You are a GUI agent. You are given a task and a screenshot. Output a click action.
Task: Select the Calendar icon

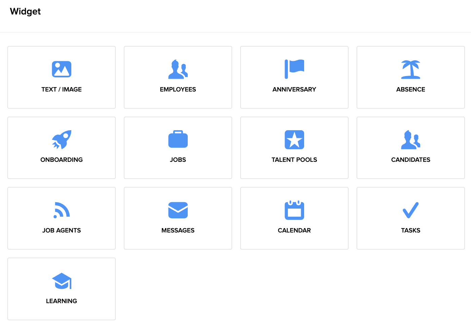[x=294, y=210]
